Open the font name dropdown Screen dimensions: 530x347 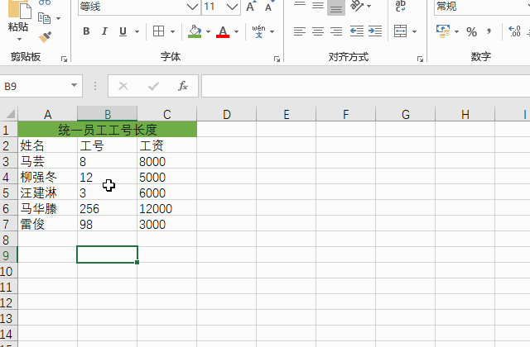192,7
